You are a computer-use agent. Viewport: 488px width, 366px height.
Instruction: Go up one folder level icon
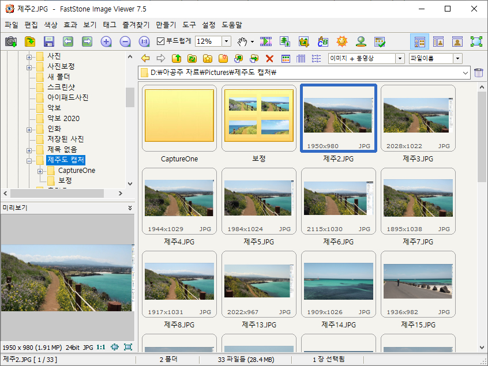tap(177, 58)
